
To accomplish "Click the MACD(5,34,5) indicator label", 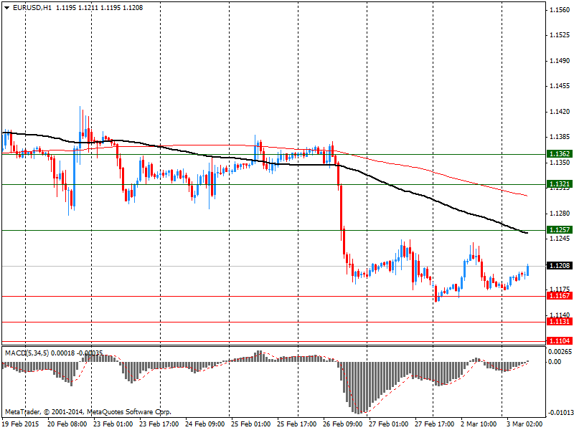I will [27, 353].
